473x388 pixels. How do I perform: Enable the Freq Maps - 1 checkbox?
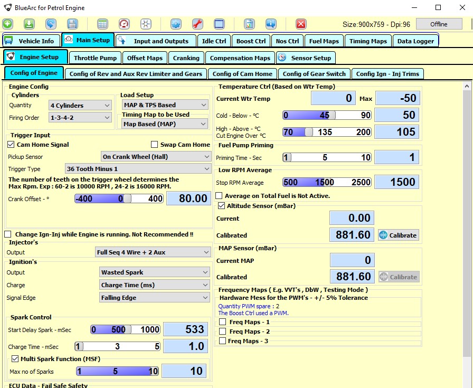(223, 322)
